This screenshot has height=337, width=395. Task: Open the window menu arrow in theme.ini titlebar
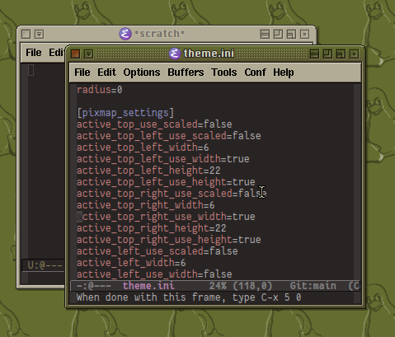88,54
